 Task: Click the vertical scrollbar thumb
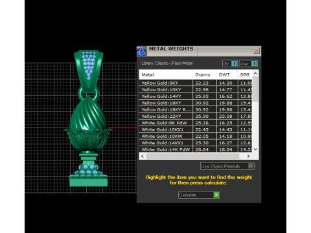point(255,89)
